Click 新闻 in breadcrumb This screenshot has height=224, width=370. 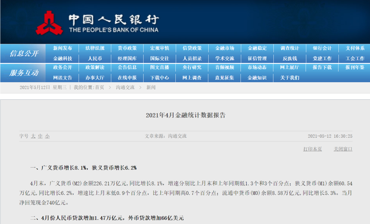tap(151, 87)
